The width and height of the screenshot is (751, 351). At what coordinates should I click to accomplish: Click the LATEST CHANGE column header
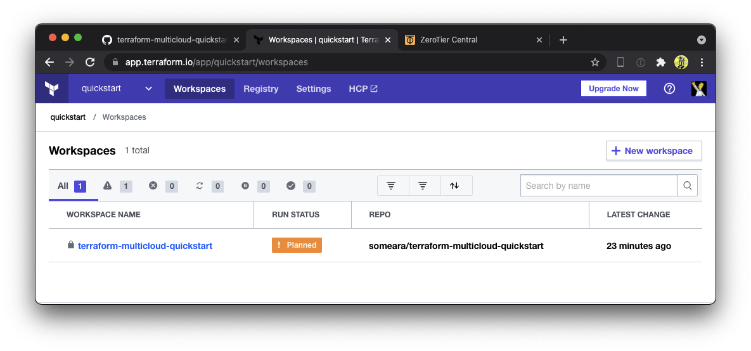[x=638, y=215]
